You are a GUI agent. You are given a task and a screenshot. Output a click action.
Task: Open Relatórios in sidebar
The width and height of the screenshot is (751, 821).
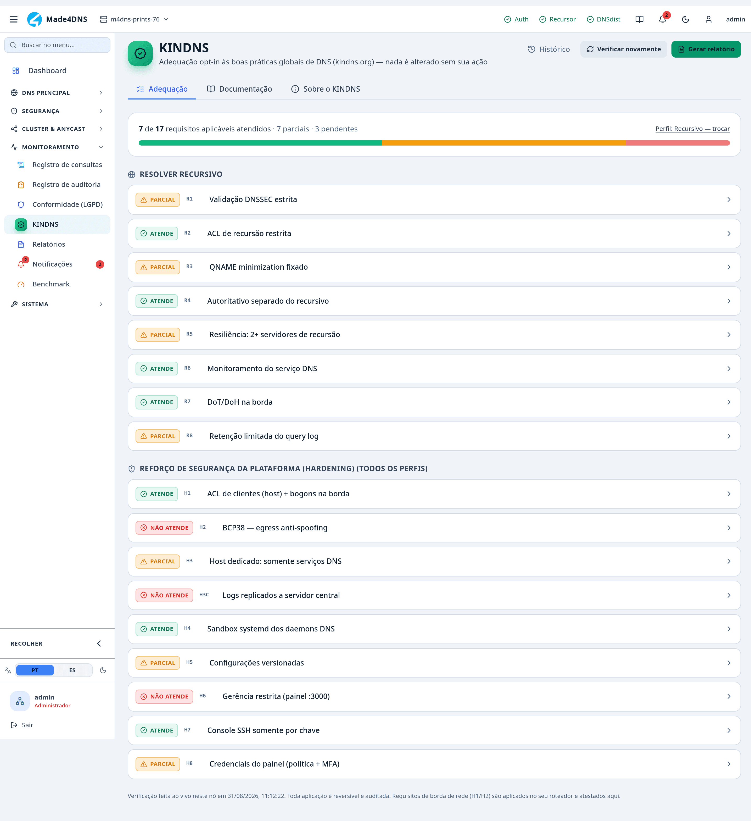click(57, 244)
